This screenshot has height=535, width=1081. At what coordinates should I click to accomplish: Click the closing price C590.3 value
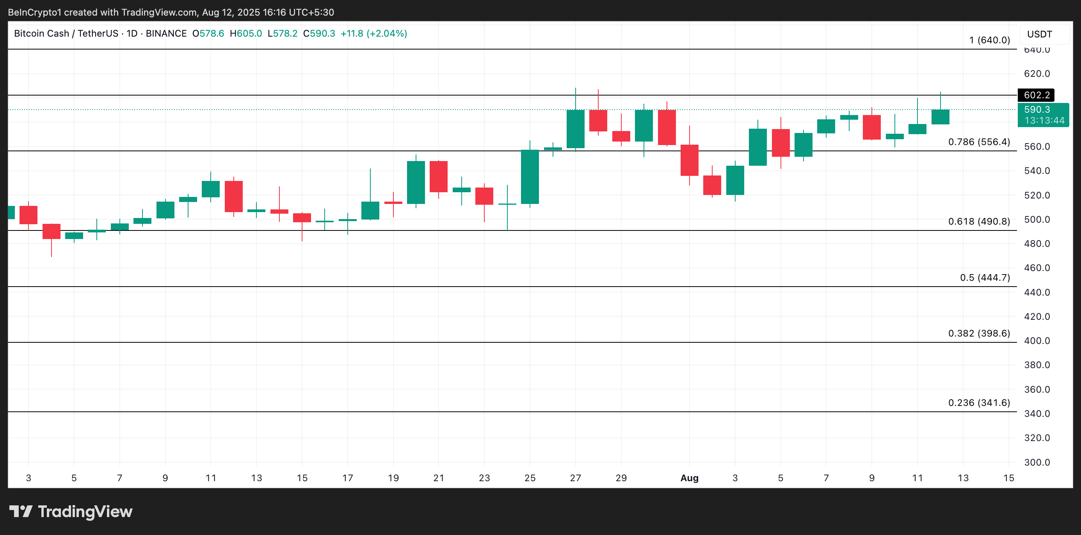[x=319, y=34]
